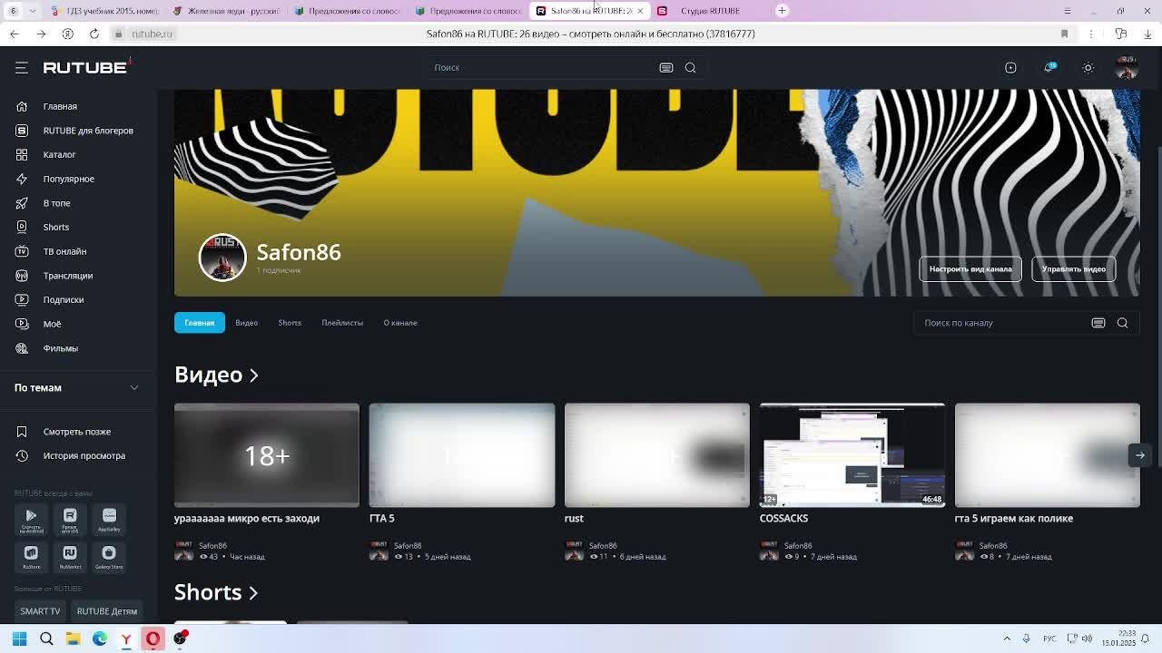Open the browser downloads
1162x653 pixels.
coord(1147,34)
